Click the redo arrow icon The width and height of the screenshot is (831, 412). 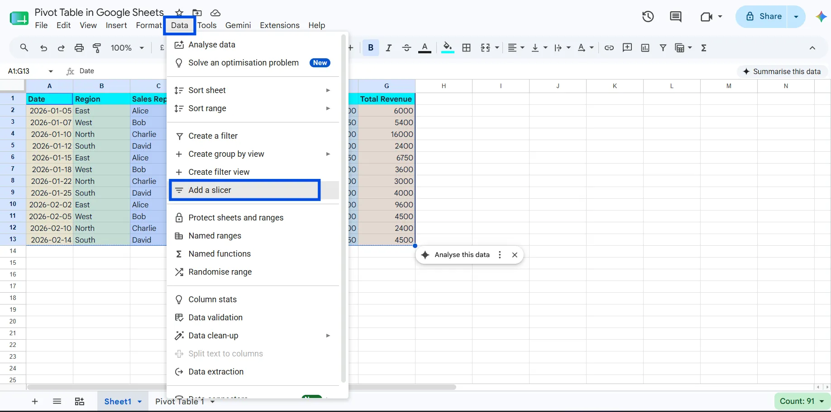61,48
